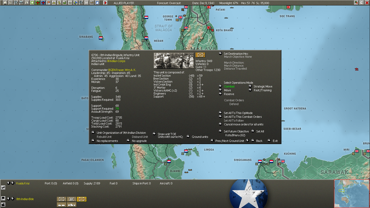Click the single yellow ship toolbar icon
The height and width of the screenshot is (208, 370).
click(x=54, y=3)
